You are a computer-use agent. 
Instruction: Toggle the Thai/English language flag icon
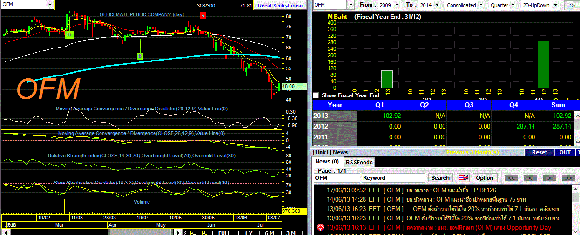463,177
